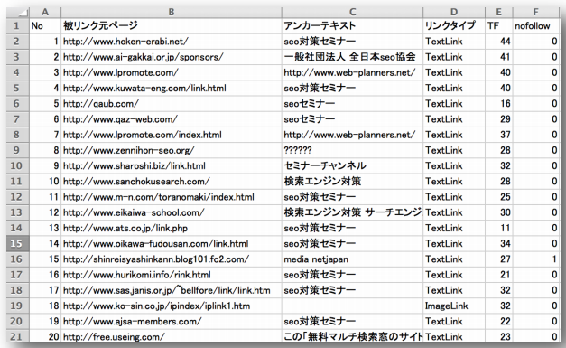Select anchor text '一般社団法人 全日本seo協会'
This screenshot has width=566, height=348.
pos(352,57)
